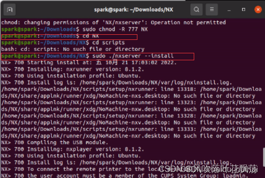Open a new terminal tab icon
Viewport: 265px width, 178px height.
point(10,10)
